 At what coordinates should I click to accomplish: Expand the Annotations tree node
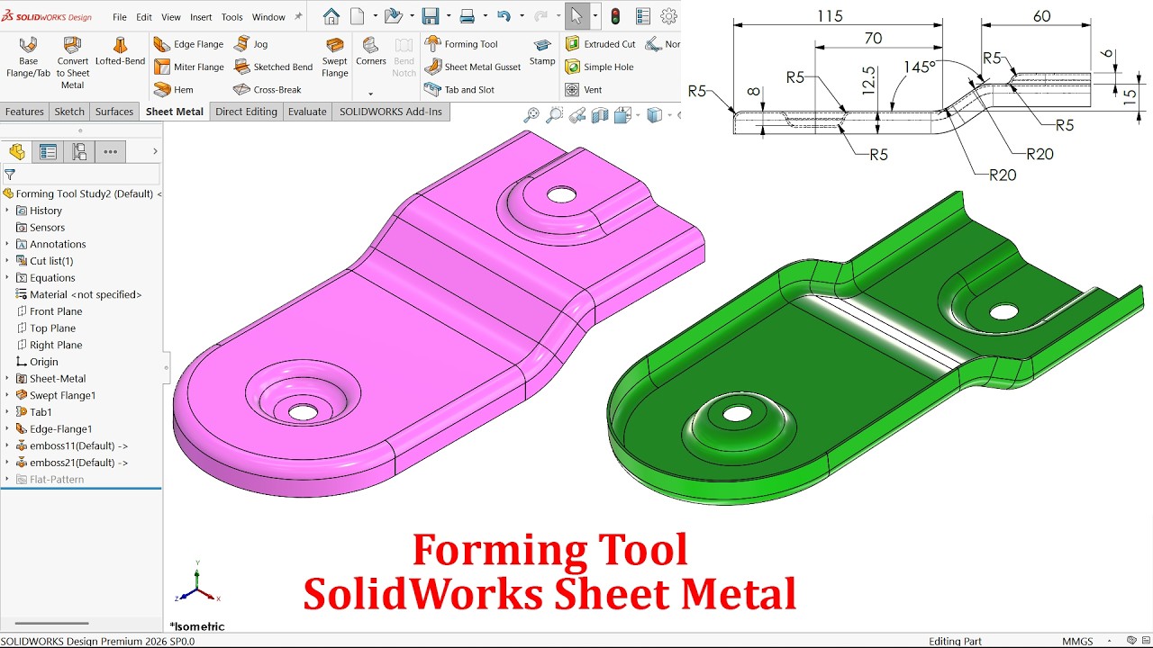[x=8, y=244]
